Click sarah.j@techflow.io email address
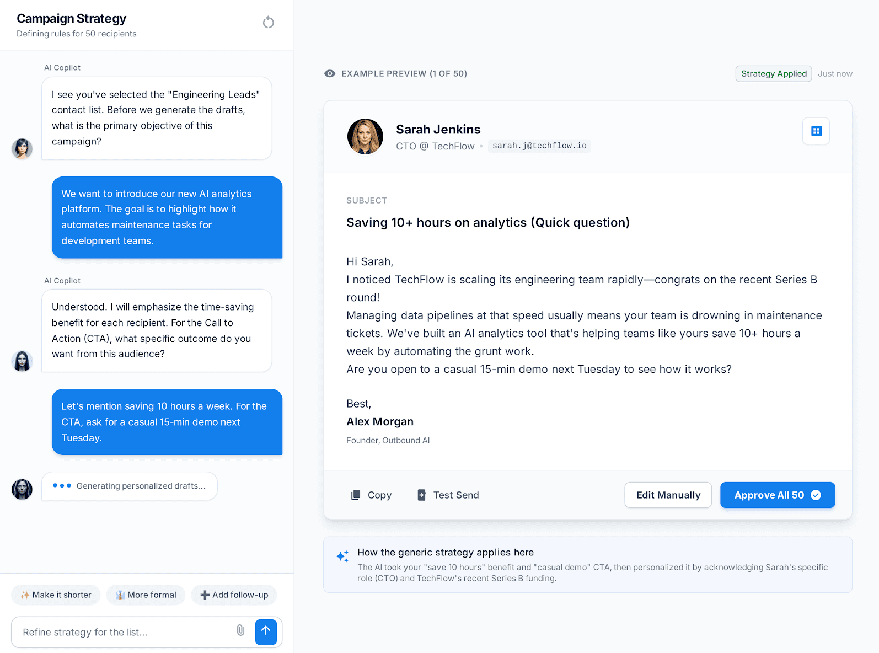The image size is (879, 653). (539, 146)
